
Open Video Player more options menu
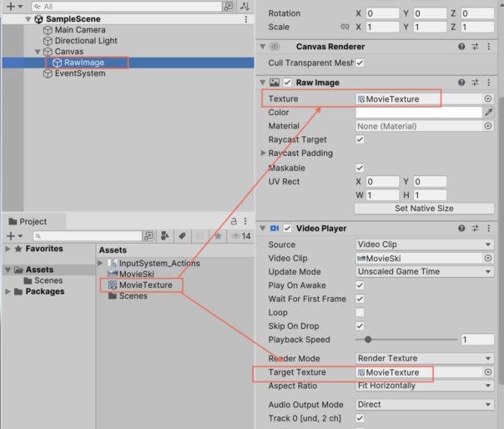pos(489,229)
